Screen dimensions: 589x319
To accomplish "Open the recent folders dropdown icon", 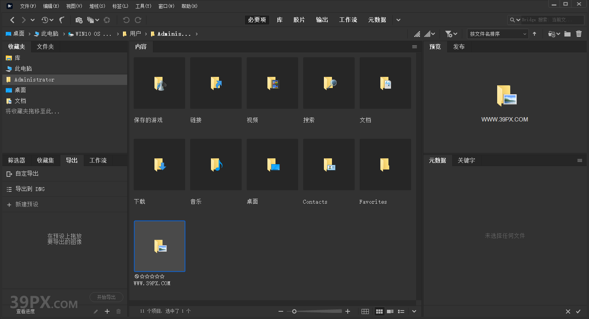I will (554, 34).
